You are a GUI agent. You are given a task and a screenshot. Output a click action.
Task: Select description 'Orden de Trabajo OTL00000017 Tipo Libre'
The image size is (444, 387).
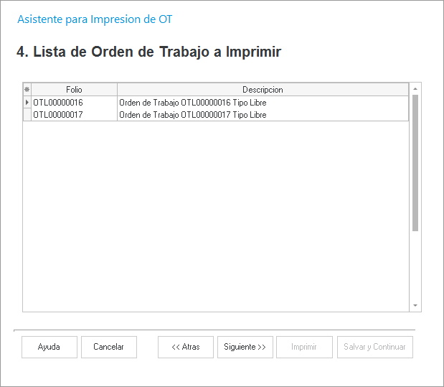[192, 115]
